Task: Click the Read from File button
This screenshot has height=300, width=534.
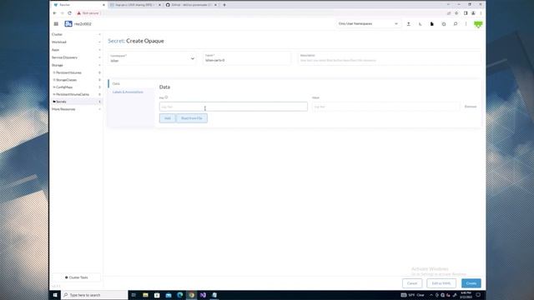Action: pos(192,118)
